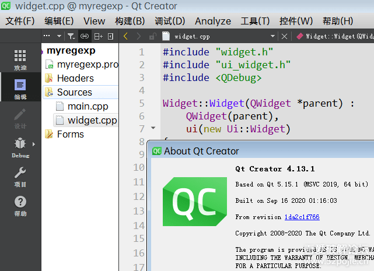Click the revision 1da2c1f766 link

302,217
